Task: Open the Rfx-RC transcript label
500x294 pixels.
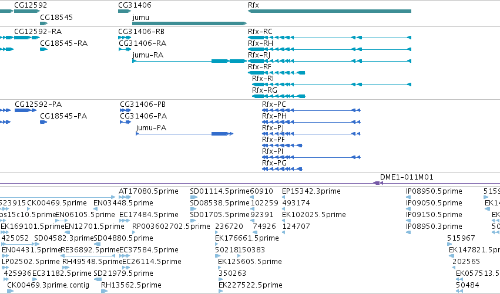Action: pos(260,32)
